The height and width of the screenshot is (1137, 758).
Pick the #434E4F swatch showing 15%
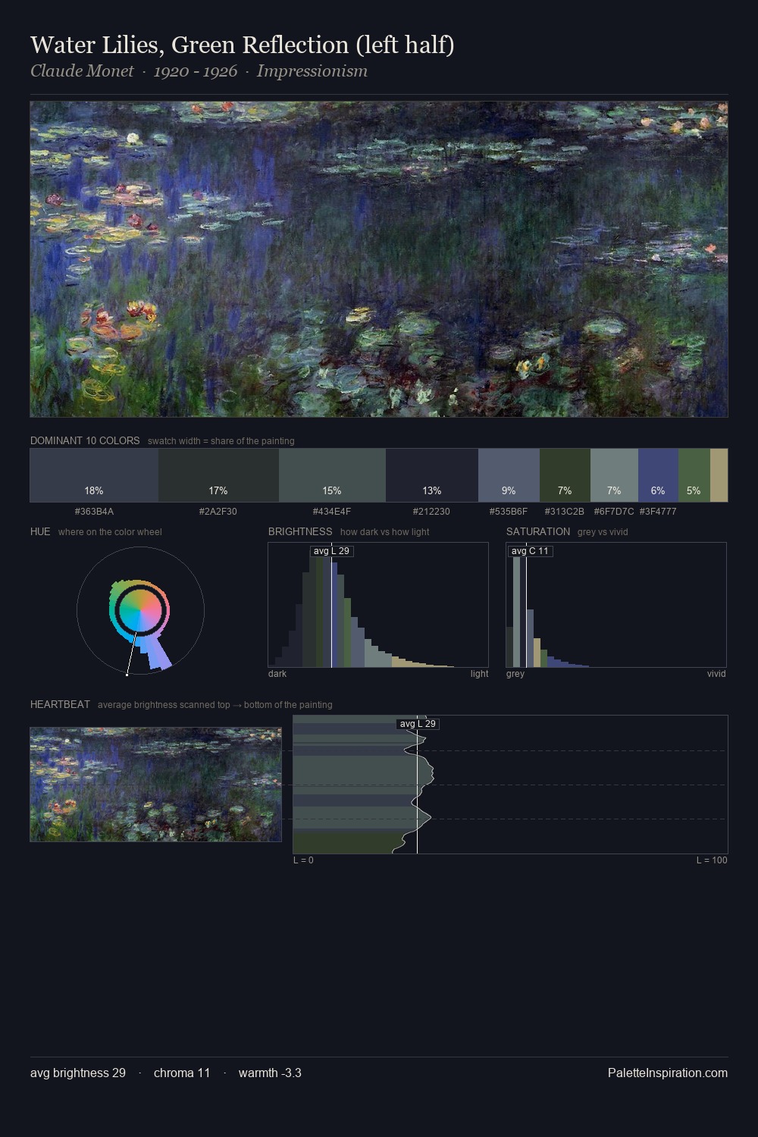pyautogui.click(x=332, y=475)
